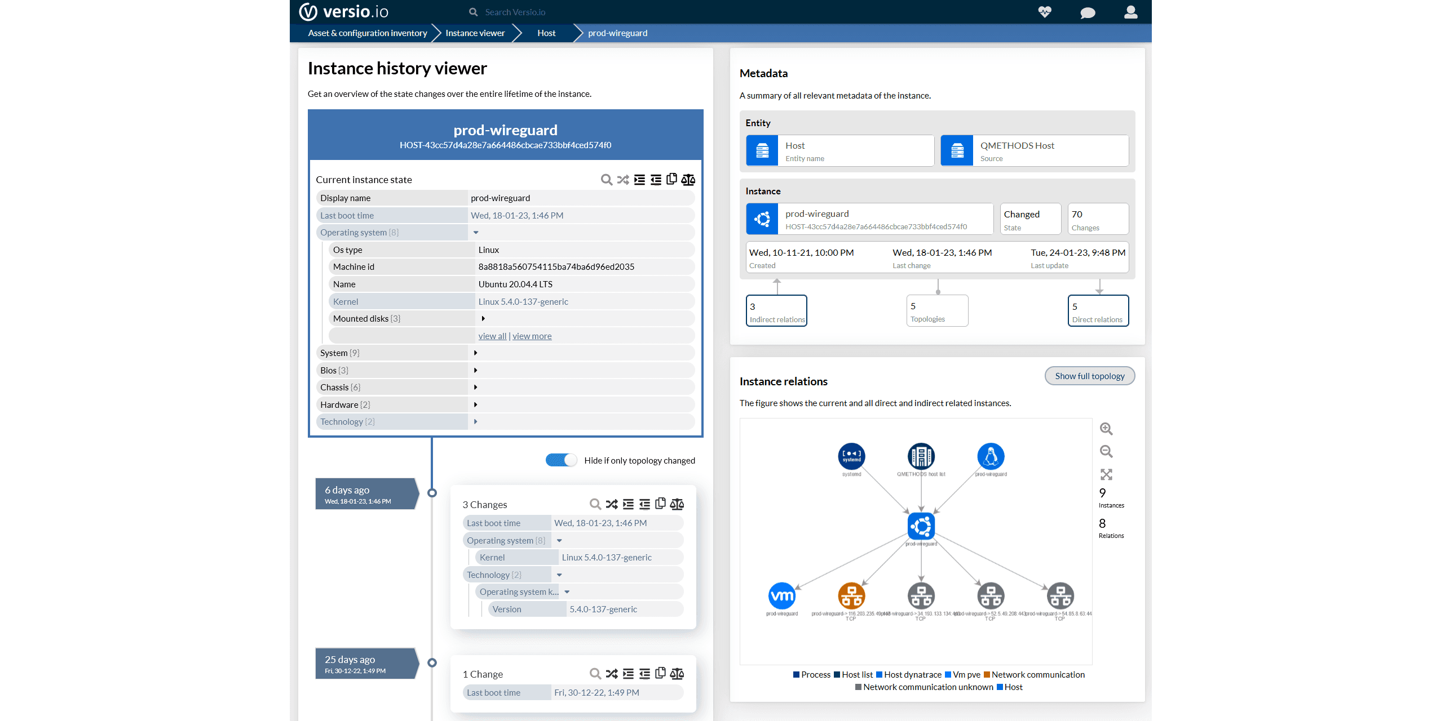Image resolution: width=1445 pixels, height=721 pixels.
Task: Expand the System attribute group
Action: pyautogui.click(x=475, y=353)
